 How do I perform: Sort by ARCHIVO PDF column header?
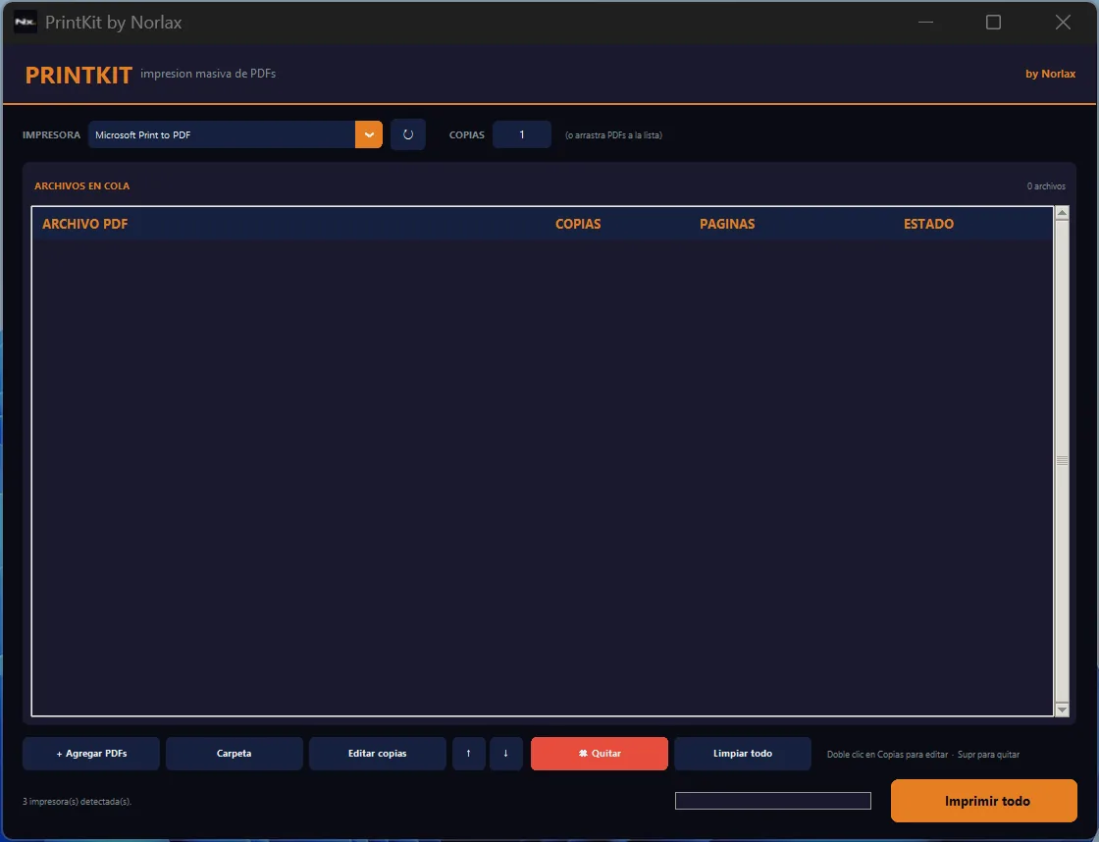[84, 224]
